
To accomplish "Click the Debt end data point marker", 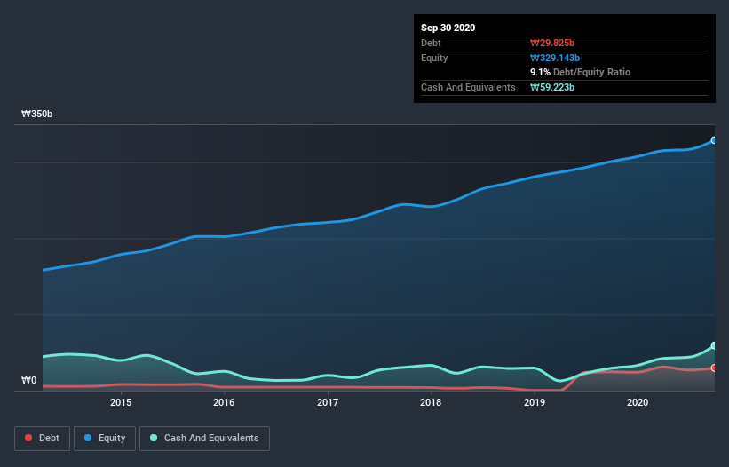I will [x=714, y=368].
